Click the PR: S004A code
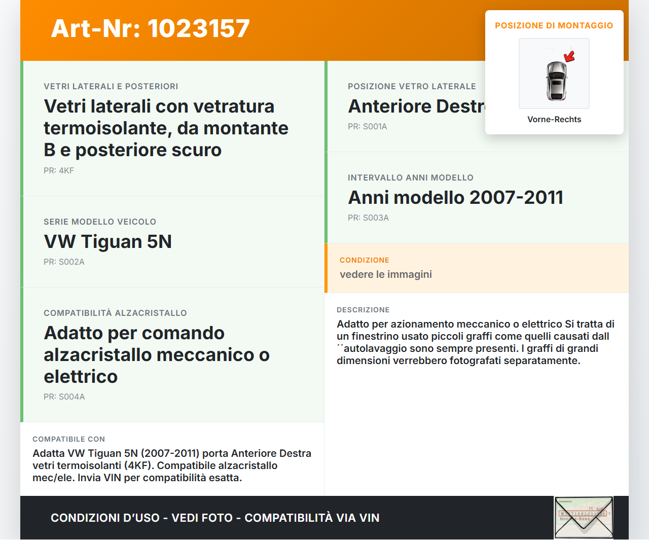The width and height of the screenshot is (649, 540). [x=64, y=397]
